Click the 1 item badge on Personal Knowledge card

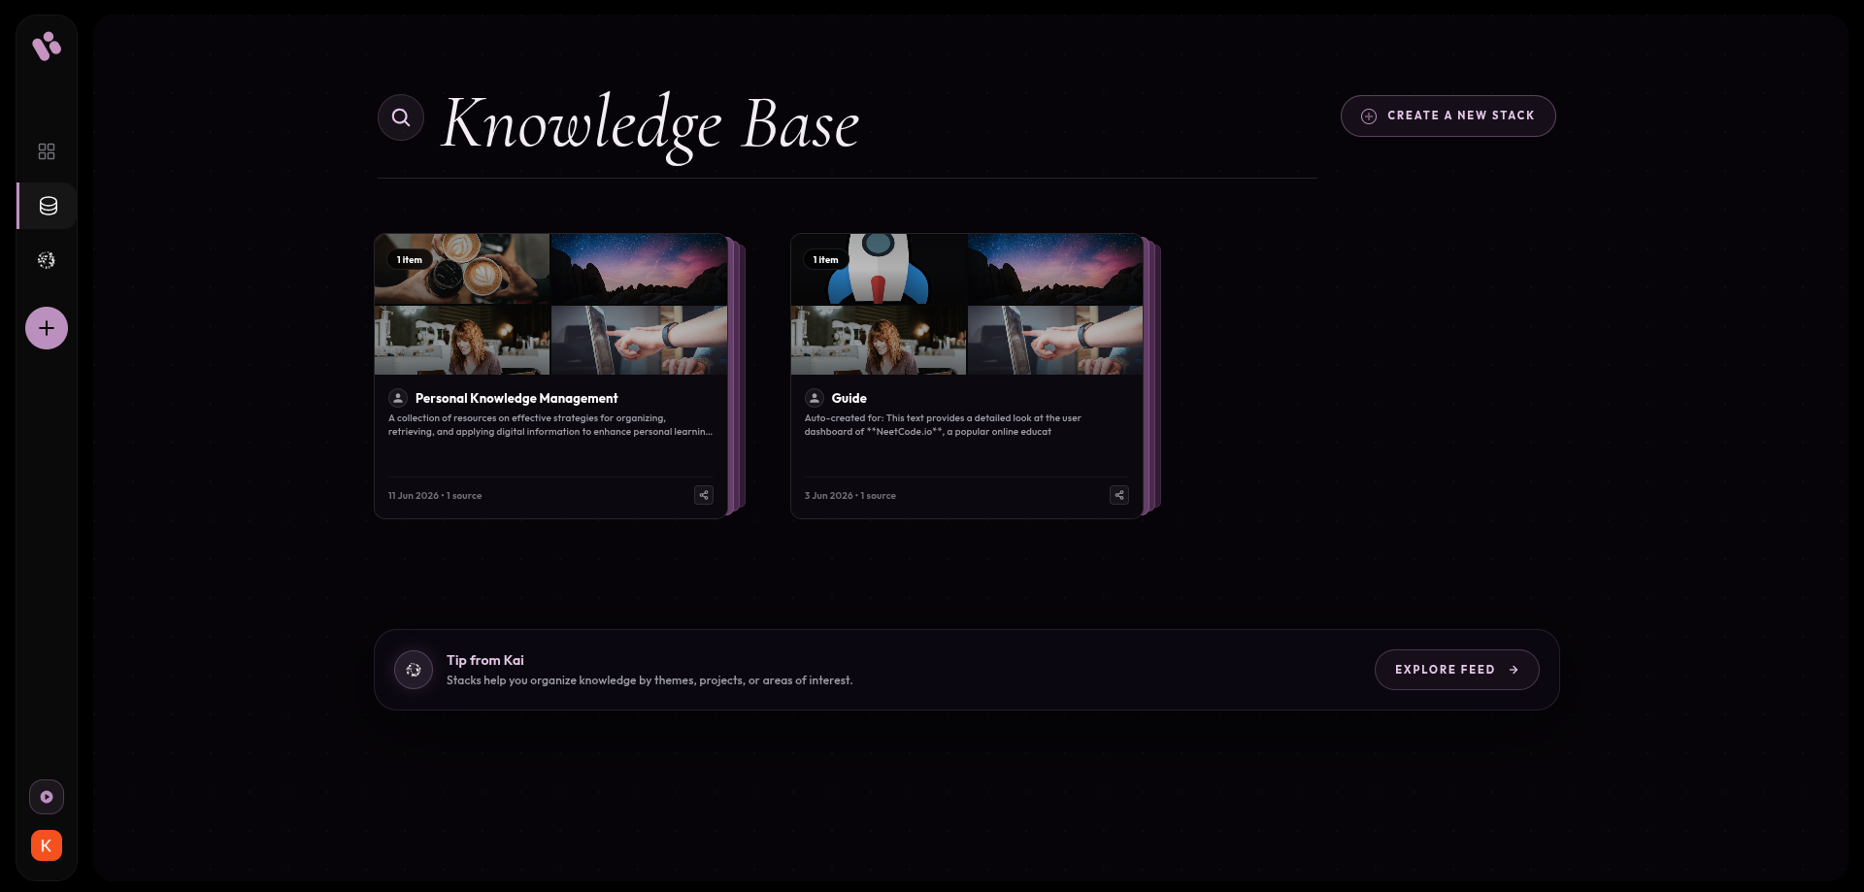pos(410,259)
